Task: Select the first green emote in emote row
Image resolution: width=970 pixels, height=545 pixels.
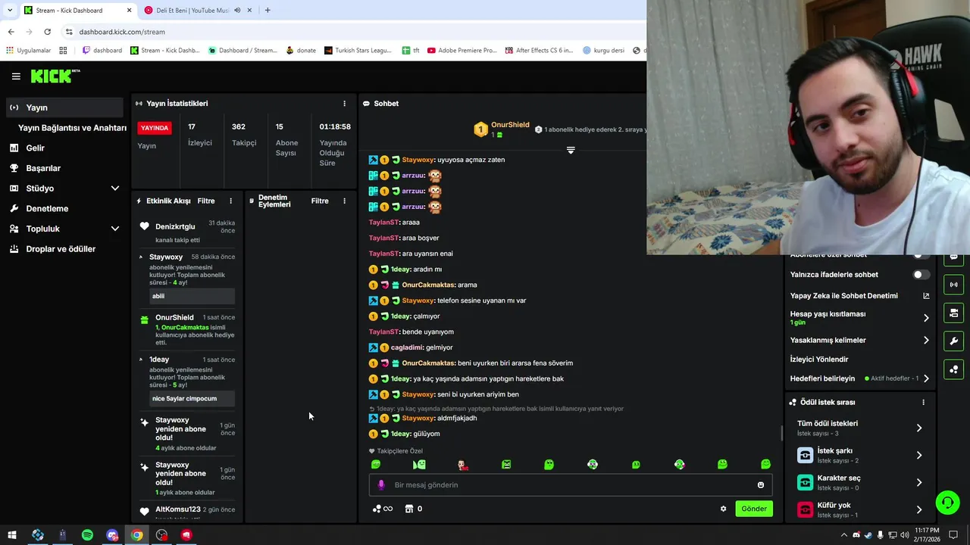Action: click(x=376, y=465)
